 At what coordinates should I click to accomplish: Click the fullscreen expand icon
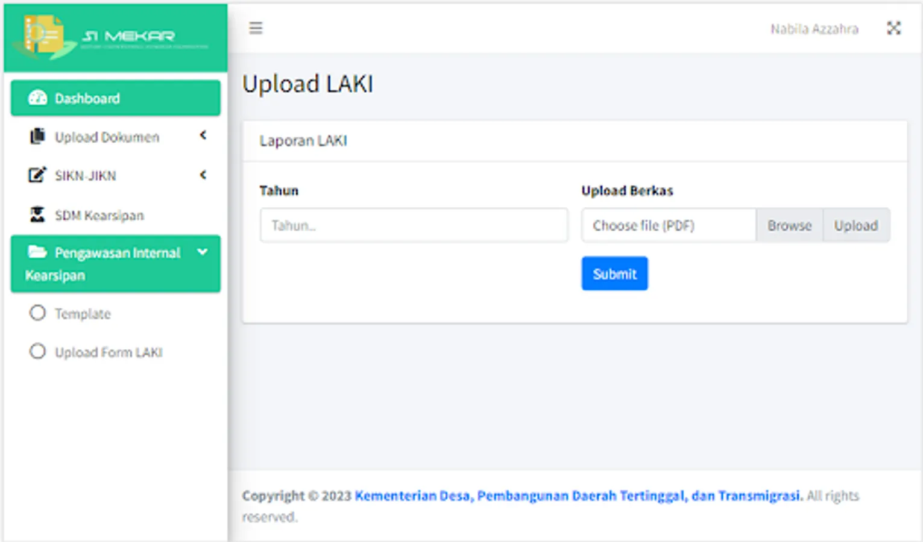[893, 28]
